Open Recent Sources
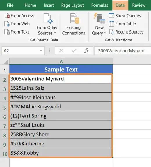151x167 pixels. 126,32
